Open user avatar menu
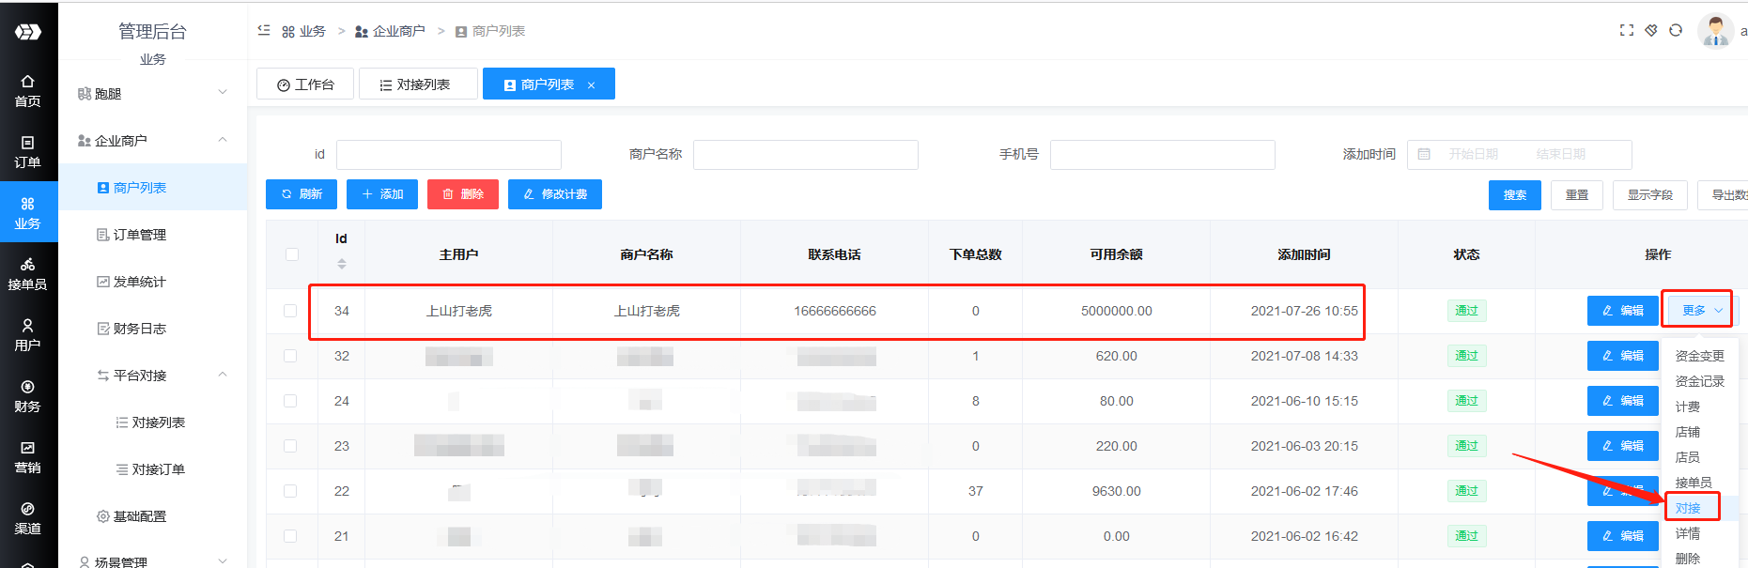The height and width of the screenshot is (568, 1748). (x=1716, y=30)
